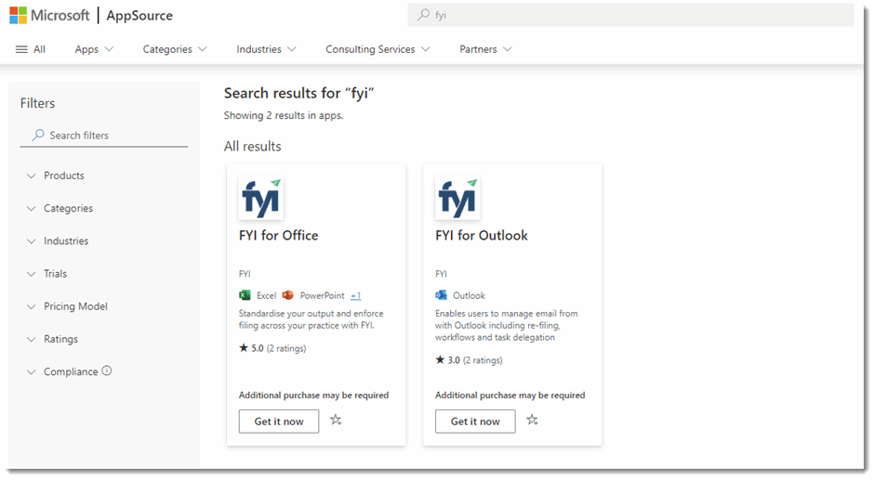Click the FYI for Office logo

pos(261,198)
